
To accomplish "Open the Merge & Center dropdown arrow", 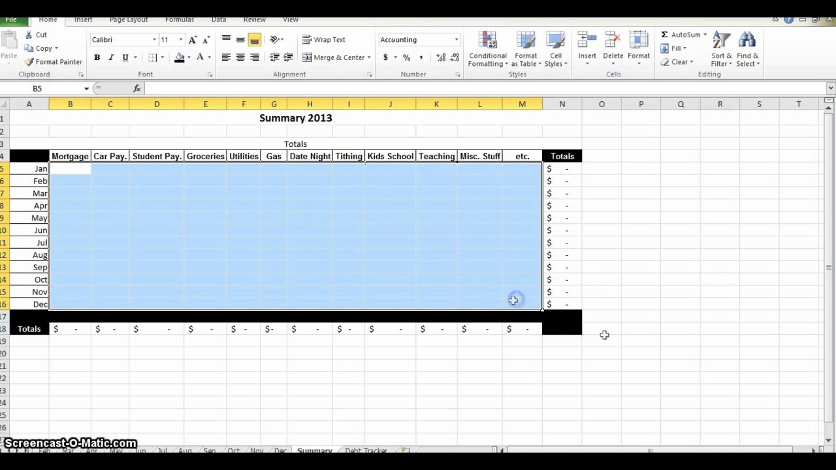I will coord(369,57).
